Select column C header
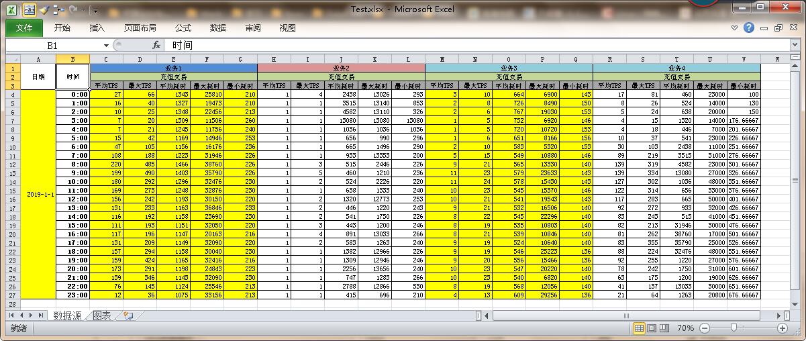The height and width of the screenshot is (341, 806). [x=106, y=59]
